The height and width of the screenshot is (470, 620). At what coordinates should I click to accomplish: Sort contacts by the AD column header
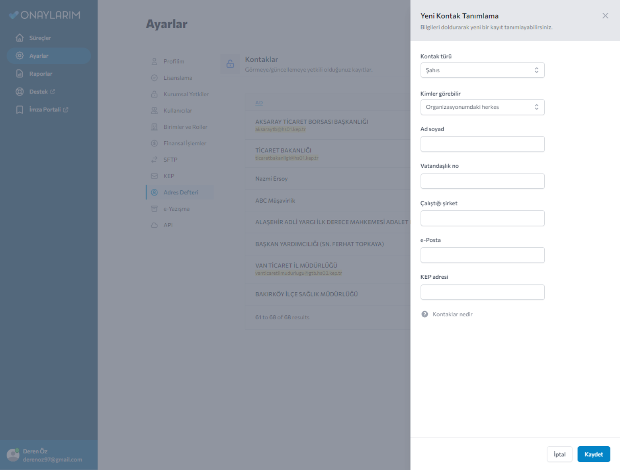(259, 103)
